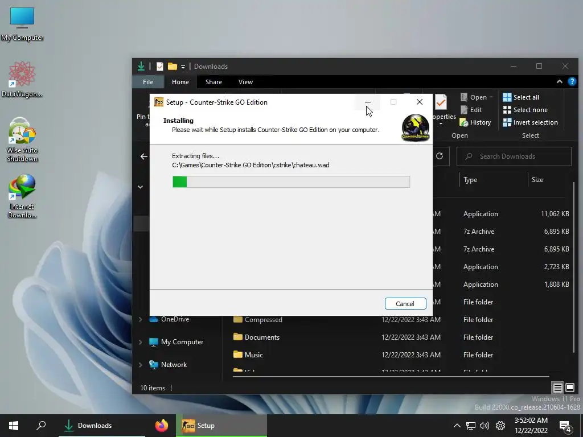This screenshot has width=583, height=437.
Task: Expand the Open button dropdown arrow
Action: click(491, 97)
